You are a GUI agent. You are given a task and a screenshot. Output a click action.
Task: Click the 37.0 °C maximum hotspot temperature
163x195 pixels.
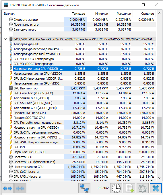(126, 54)
